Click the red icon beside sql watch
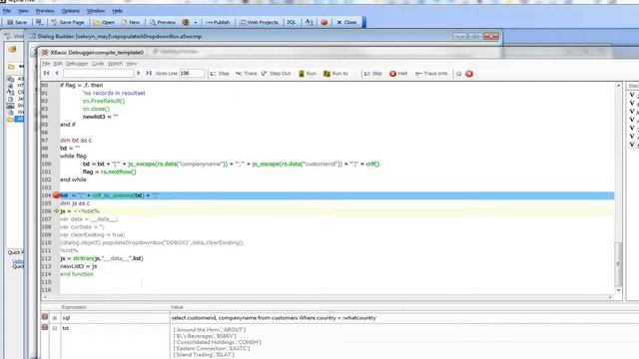Image resolution: width=639 pixels, height=359 pixels. [x=45, y=317]
